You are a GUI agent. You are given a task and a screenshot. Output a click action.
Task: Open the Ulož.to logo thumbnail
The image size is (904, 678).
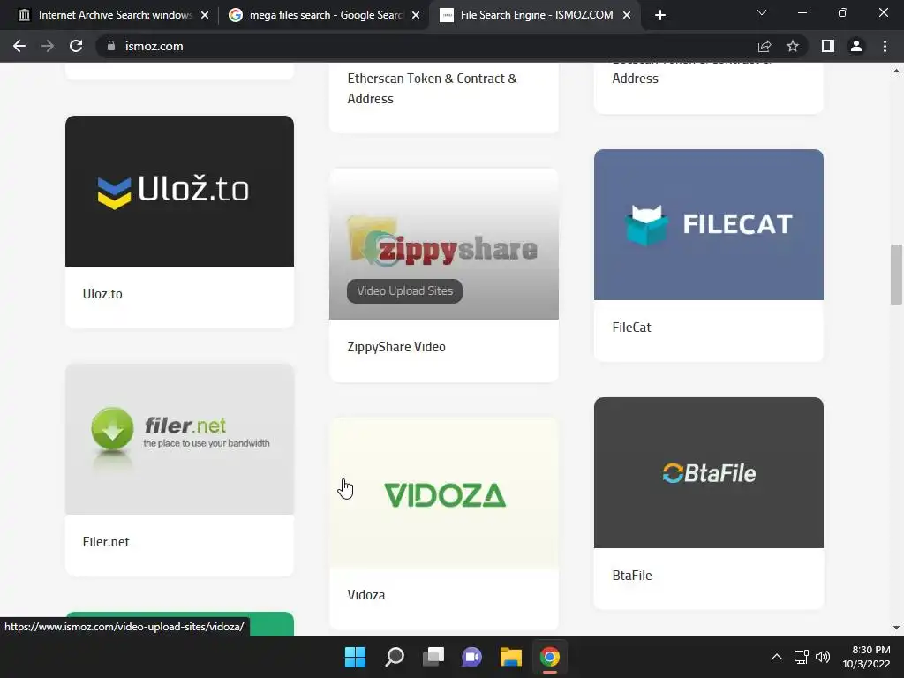(x=179, y=191)
